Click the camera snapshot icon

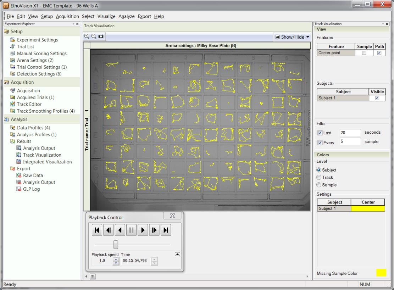click(x=101, y=37)
